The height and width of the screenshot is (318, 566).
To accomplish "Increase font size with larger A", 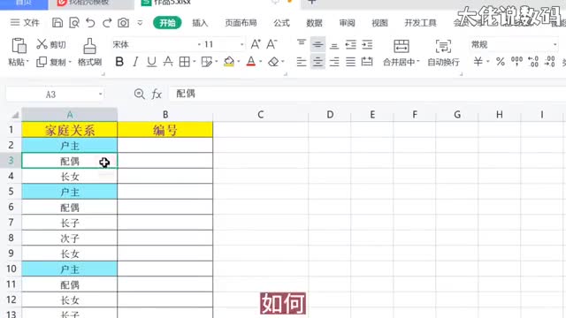I will click(x=256, y=44).
